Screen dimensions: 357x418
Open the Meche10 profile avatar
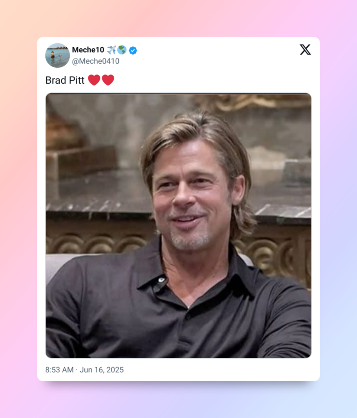point(58,55)
